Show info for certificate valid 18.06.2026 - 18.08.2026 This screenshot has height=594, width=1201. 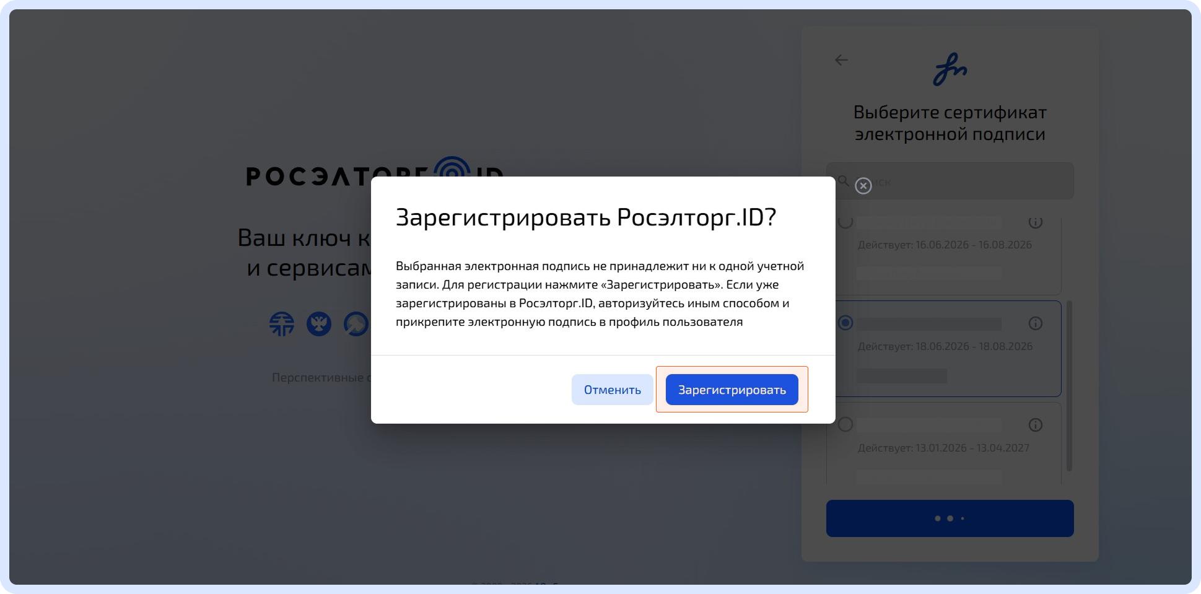(x=1036, y=323)
